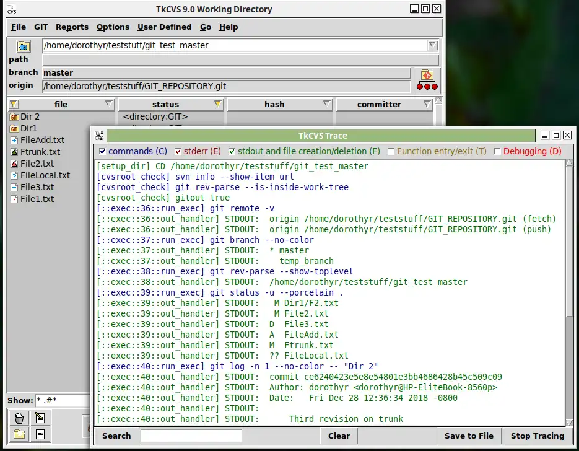Screen dimensions: 579x451
Task: Click the go-up-directory folder icon
Action: [24, 46]
